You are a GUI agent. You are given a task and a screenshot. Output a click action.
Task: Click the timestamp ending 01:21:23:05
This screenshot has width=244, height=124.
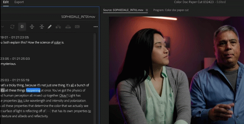(14, 37)
